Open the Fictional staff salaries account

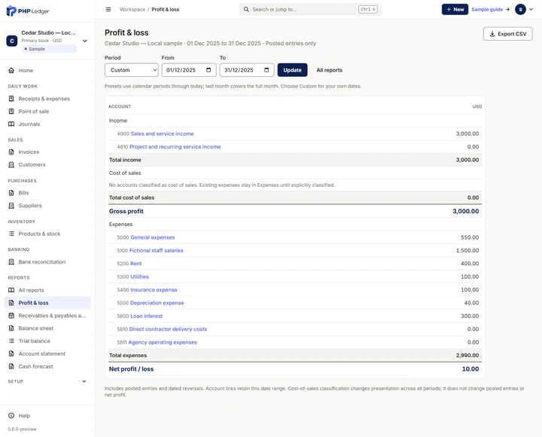pos(157,250)
